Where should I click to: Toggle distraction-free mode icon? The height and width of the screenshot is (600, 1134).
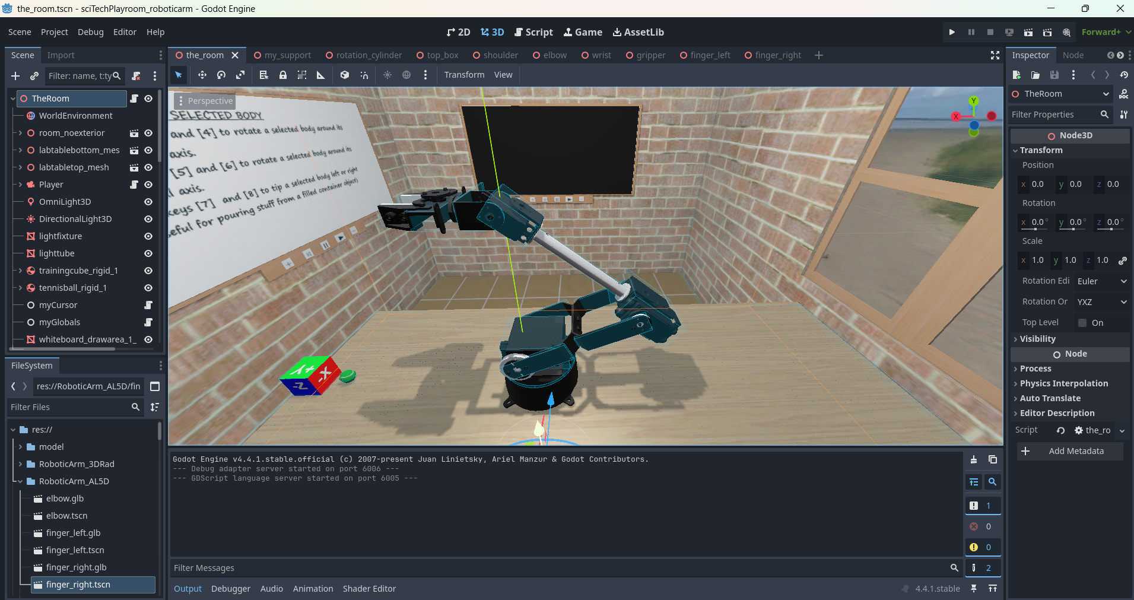[995, 55]
